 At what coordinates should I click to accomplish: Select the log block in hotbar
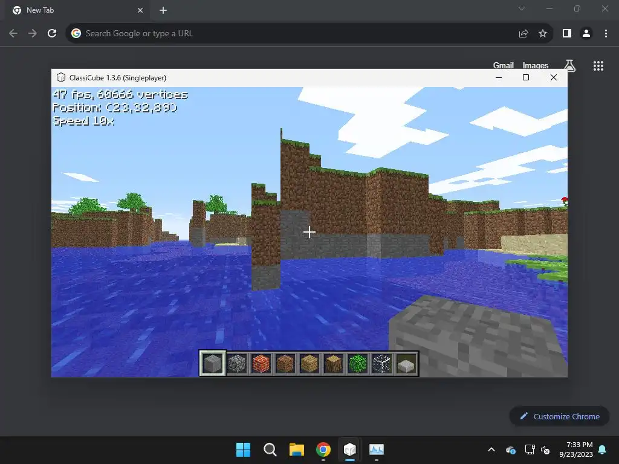coord(334,363)
